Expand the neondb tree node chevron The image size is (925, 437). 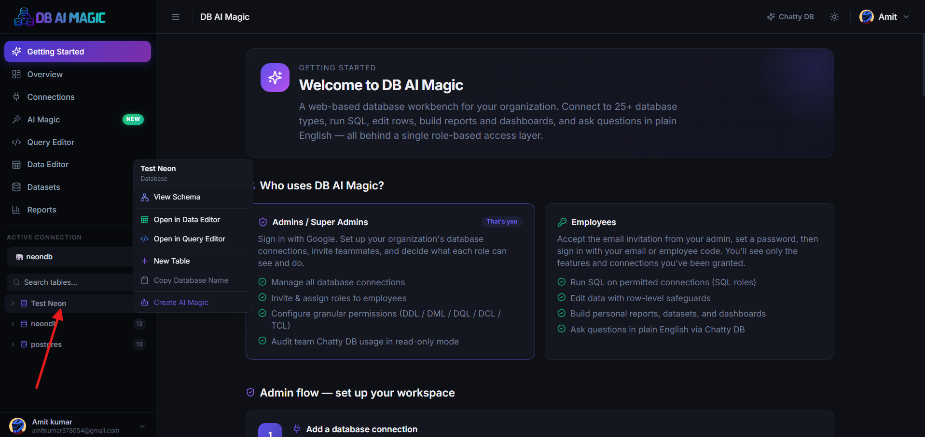pyautogui.click(x=13, y=324)
